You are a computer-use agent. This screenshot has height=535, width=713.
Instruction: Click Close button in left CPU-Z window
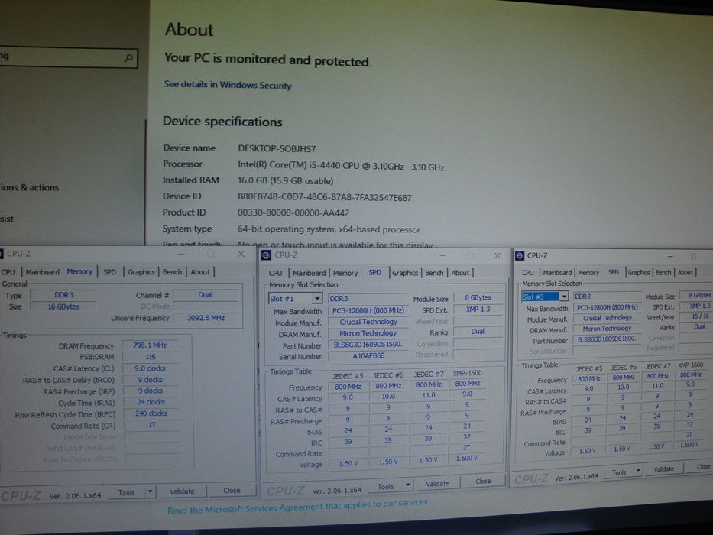pos(232,490)
